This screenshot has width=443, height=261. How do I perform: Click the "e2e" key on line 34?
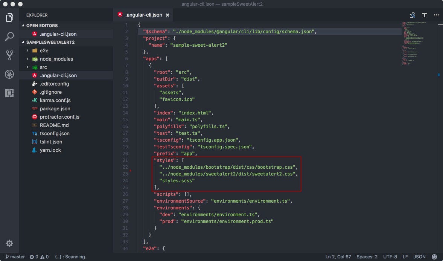click(150, 249)
